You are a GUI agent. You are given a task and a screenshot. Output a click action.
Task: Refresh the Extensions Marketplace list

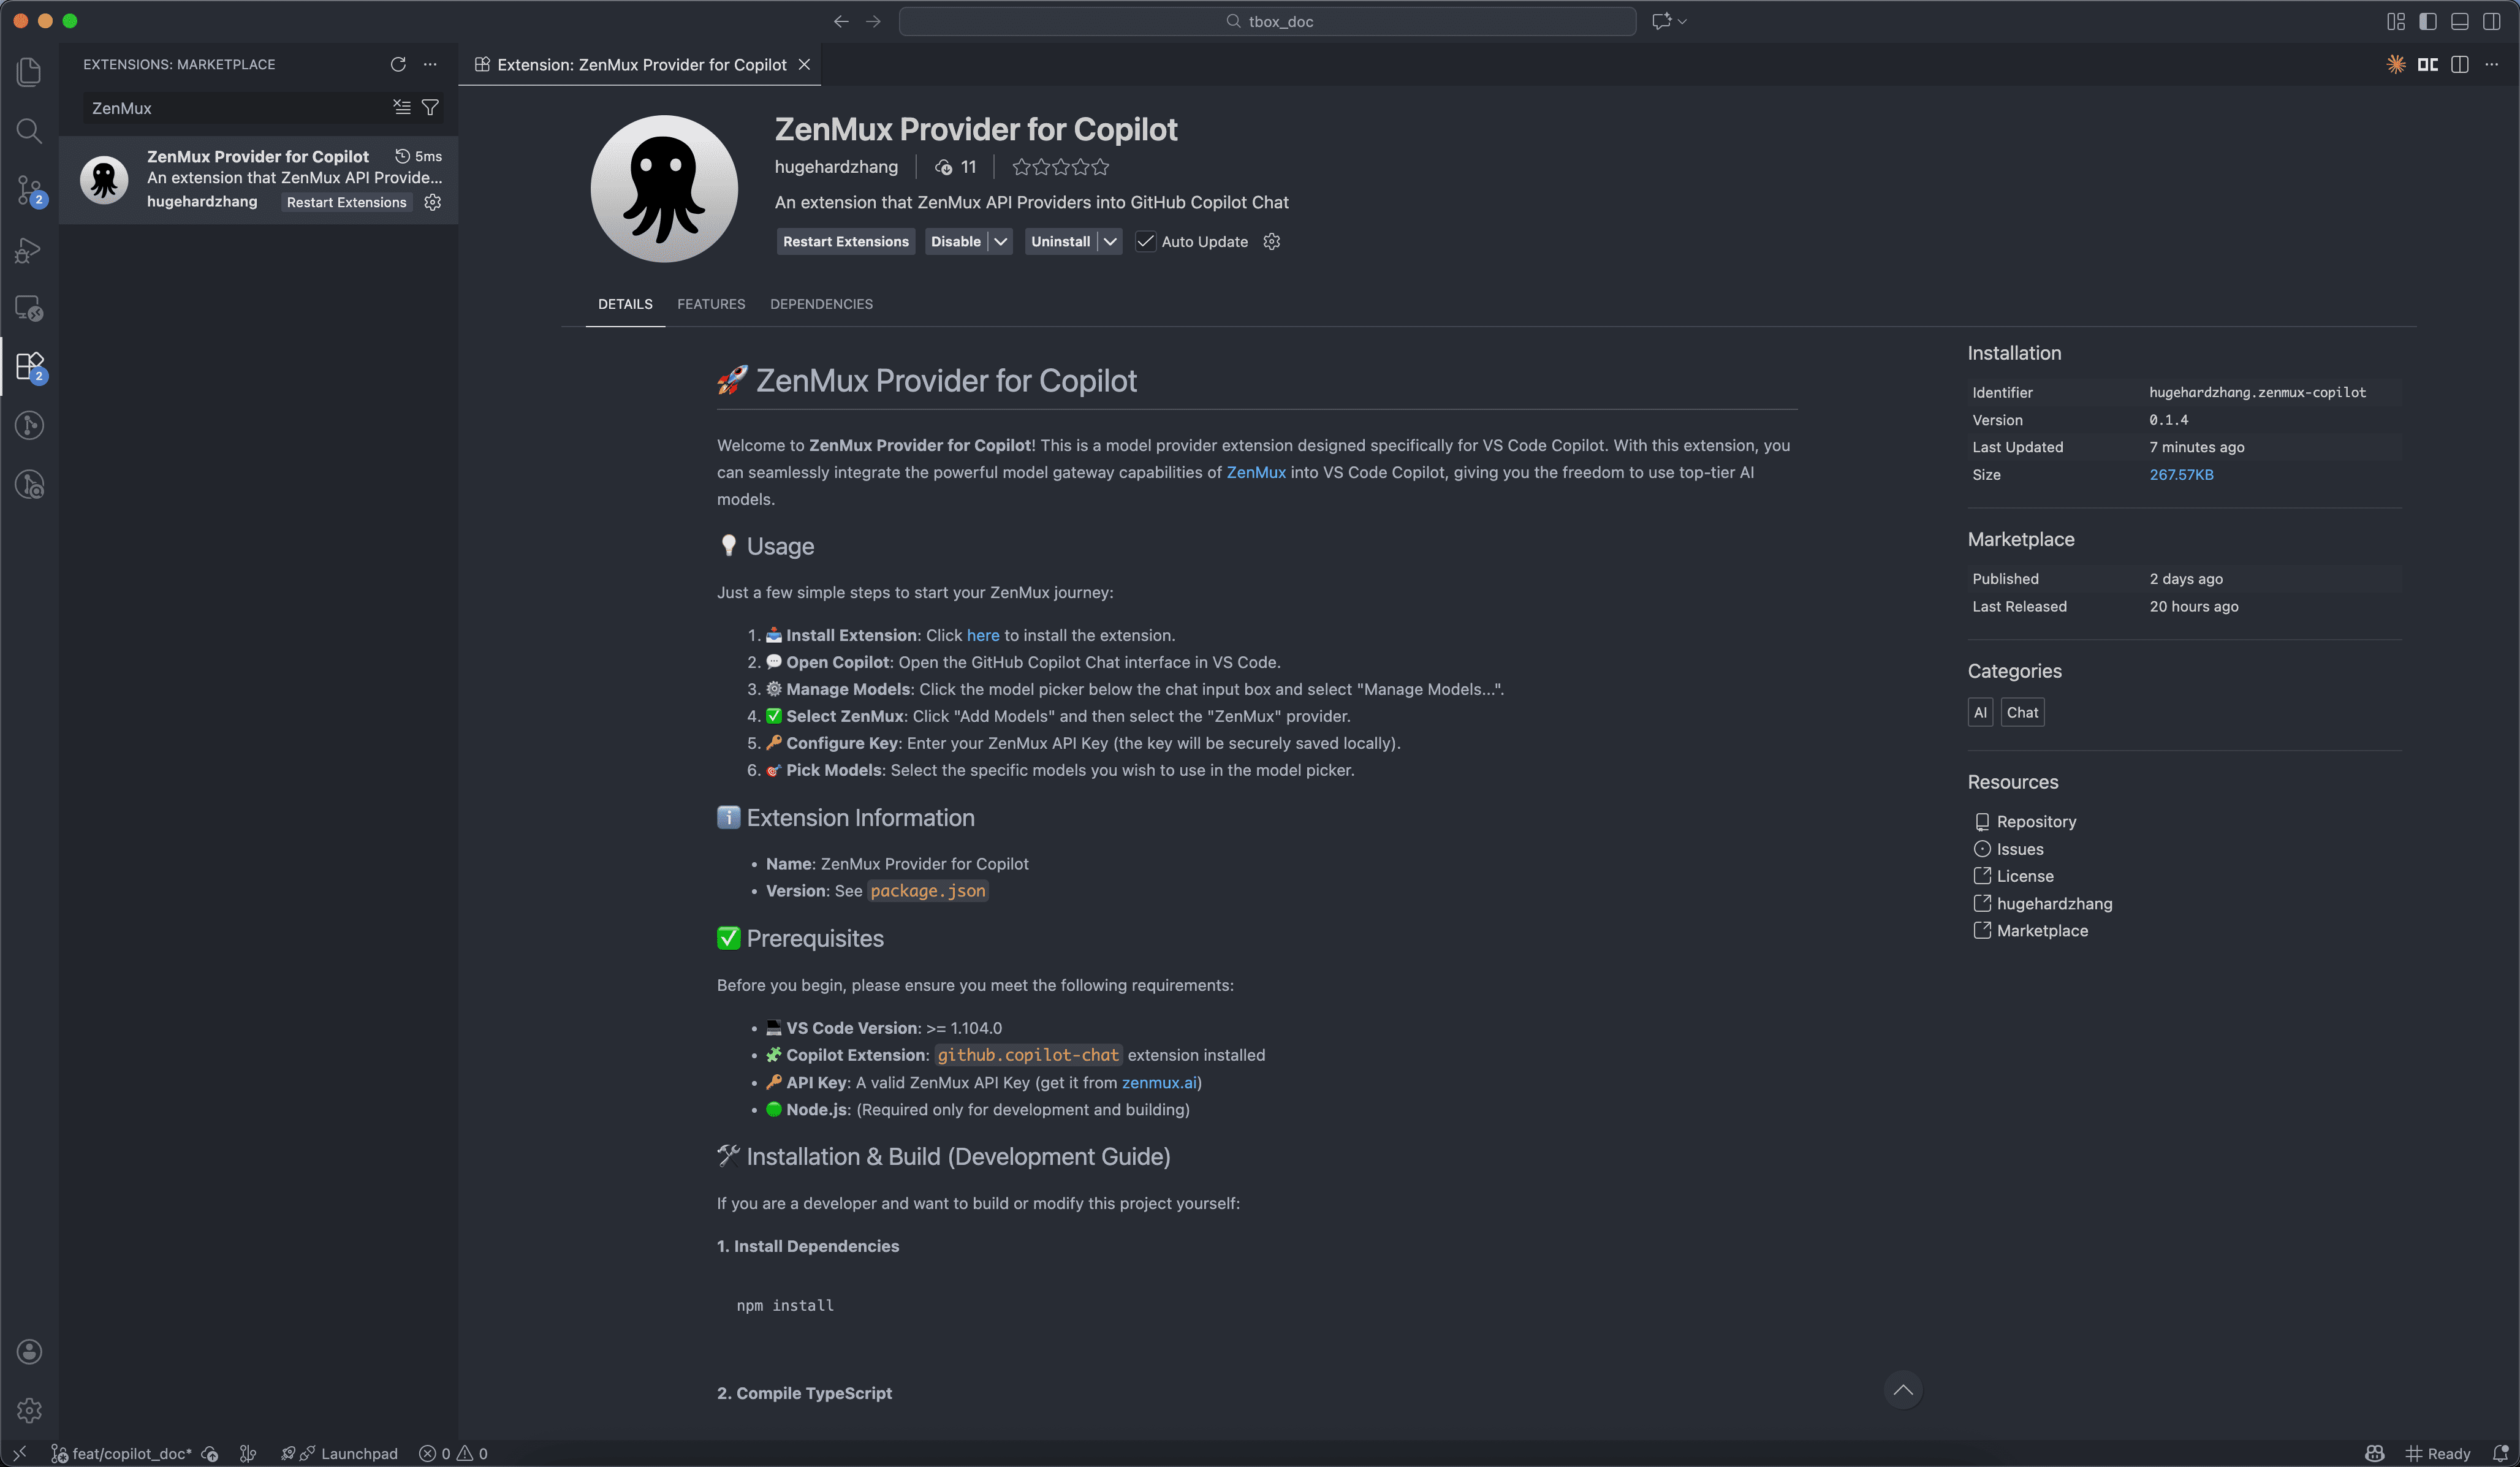(x=398, y=64)
